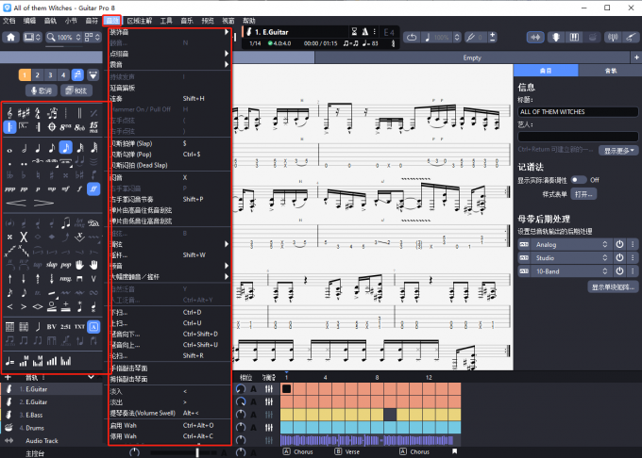Adjust E.Guitar track 1 volume knob
The height and width of the screenshot is (458, 642).
click(241, 389)
